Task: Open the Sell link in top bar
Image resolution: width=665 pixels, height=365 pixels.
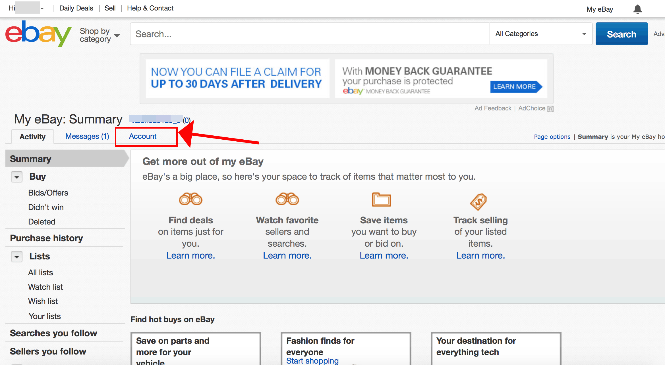Action: pyautogui.click(x=110, y=8)
